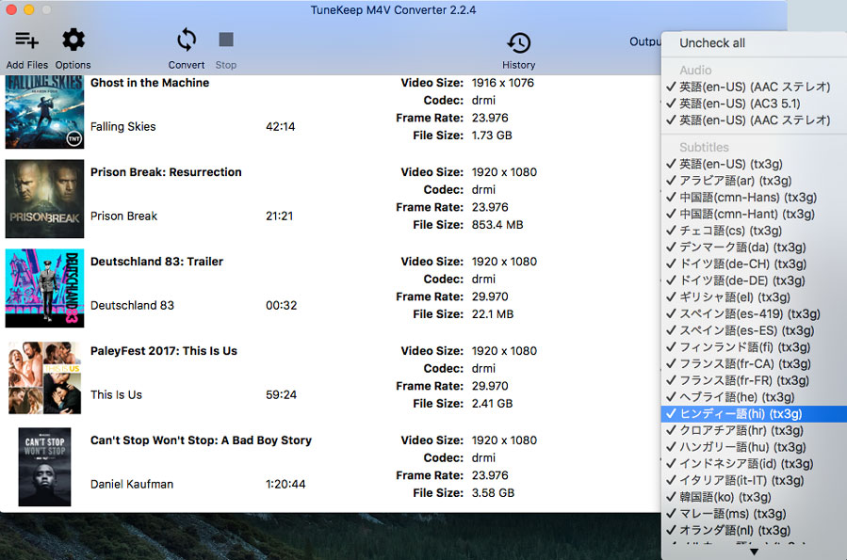
Task: Click file size 22.1 MB
Action: (493, 314)
